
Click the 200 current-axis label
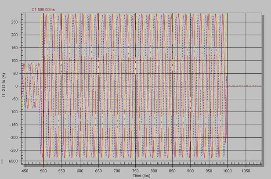14,35
